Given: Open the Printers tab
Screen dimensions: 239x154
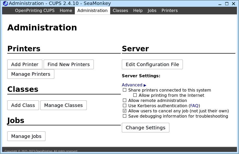Looking at the screenshot, I should coord(169,10).
